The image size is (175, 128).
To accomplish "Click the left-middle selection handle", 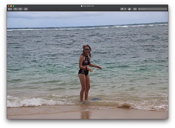I will coord(64,75).
